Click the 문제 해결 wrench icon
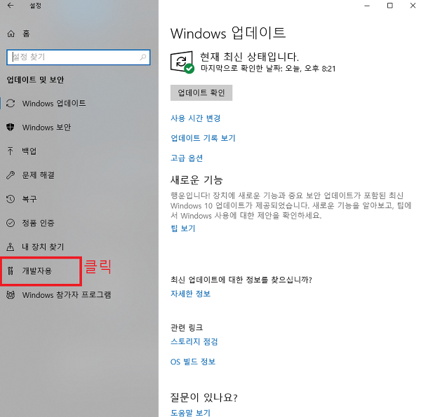 coord(11,175)
